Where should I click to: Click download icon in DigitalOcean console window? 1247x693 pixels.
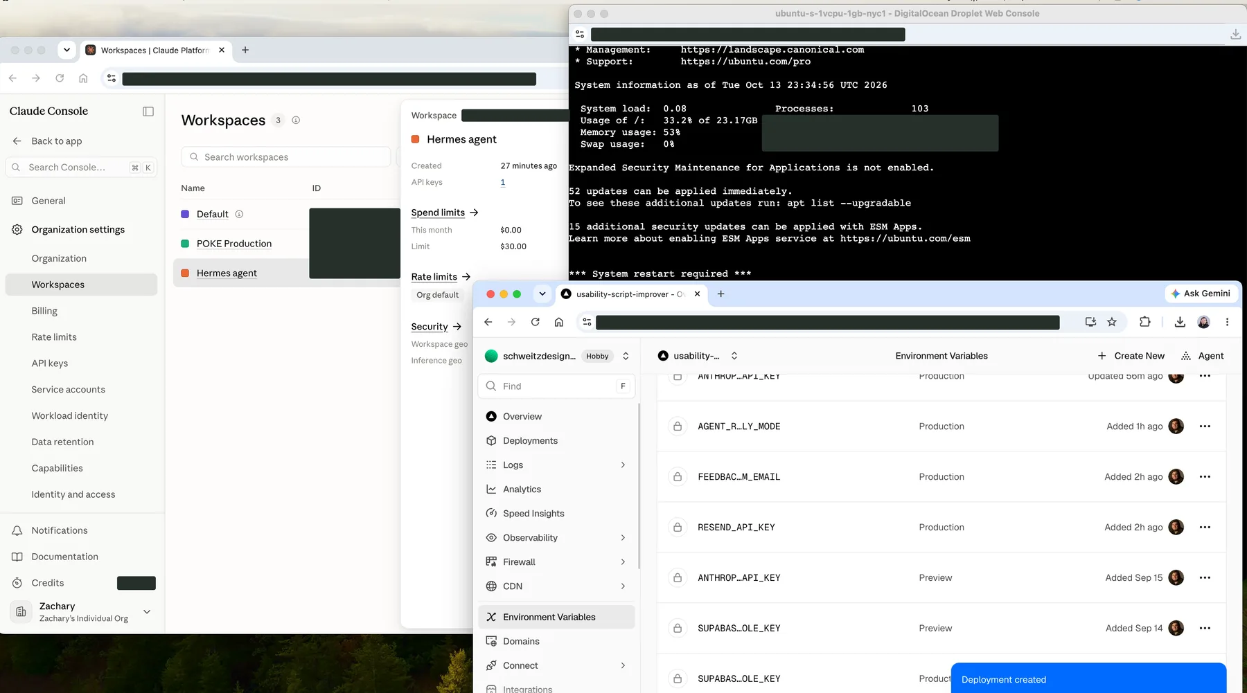tap(1235, 34)
